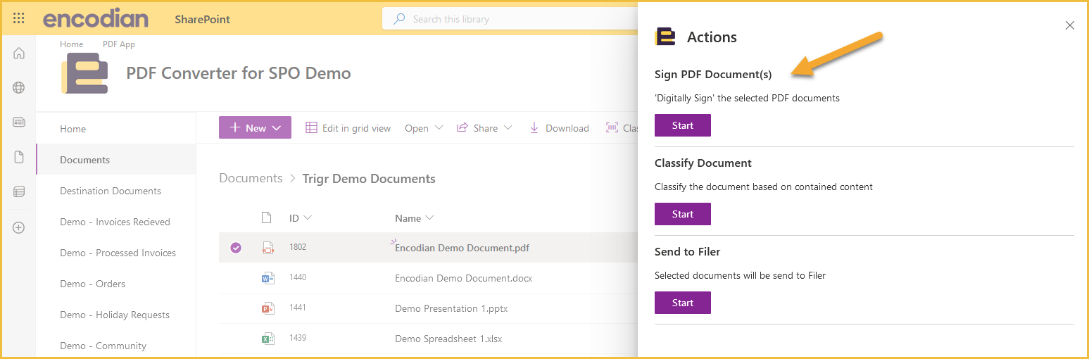Click the Encodian logo

coord(96,19)
